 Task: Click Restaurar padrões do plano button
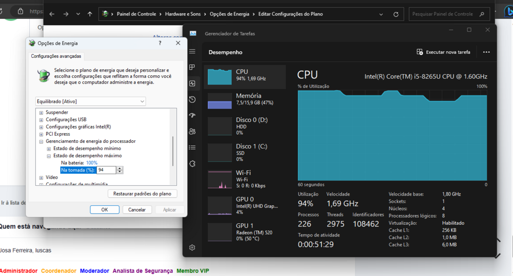pyautogui.click(x=142, y=194)
